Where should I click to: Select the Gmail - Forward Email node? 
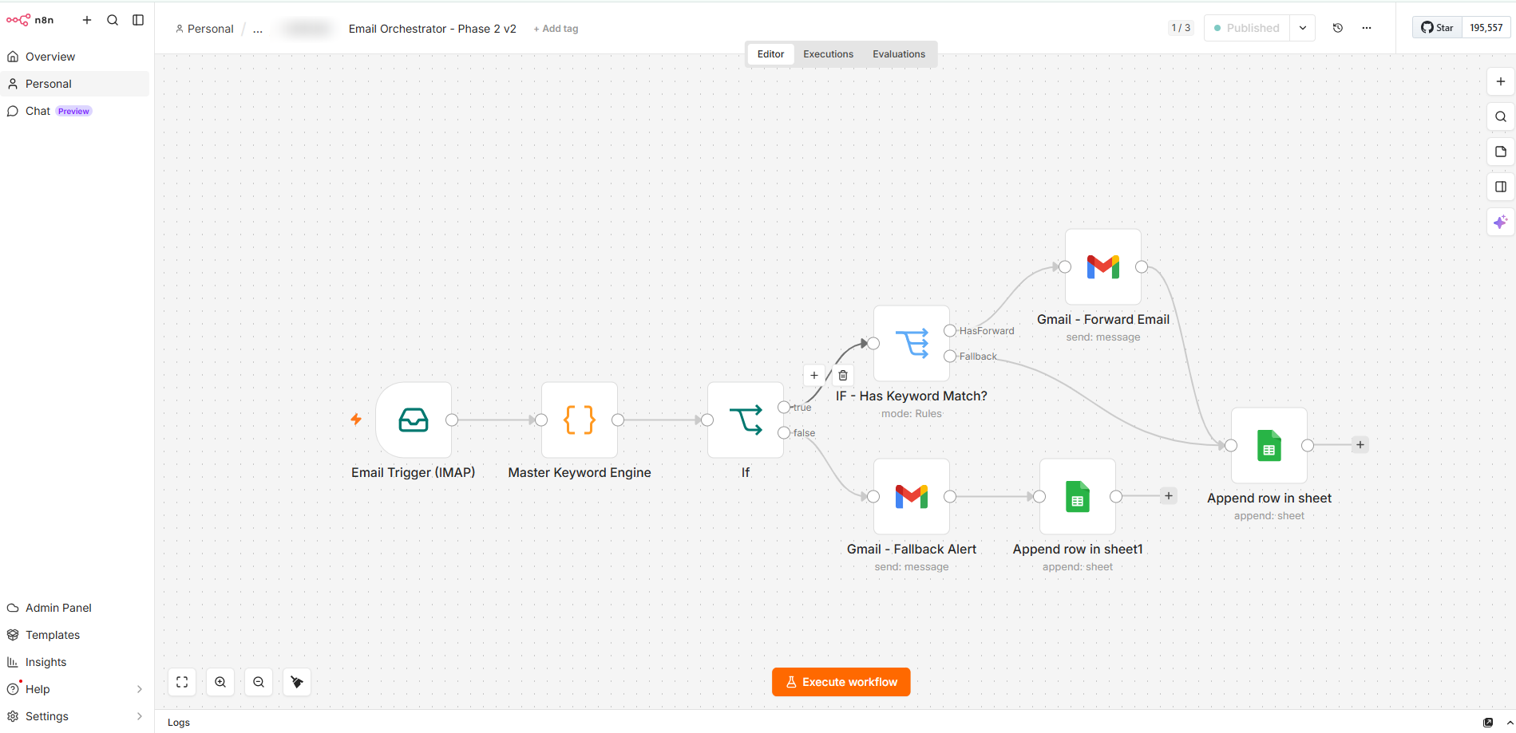[1103, 266]
